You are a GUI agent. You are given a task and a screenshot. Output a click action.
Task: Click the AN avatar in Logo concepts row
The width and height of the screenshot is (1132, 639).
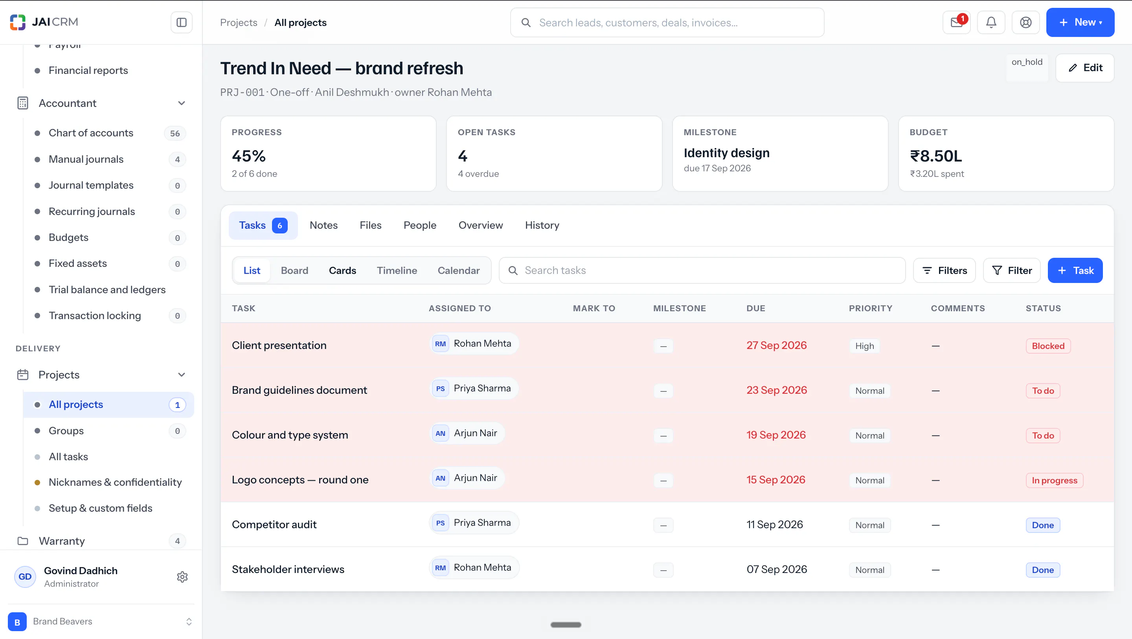point(440,478)
